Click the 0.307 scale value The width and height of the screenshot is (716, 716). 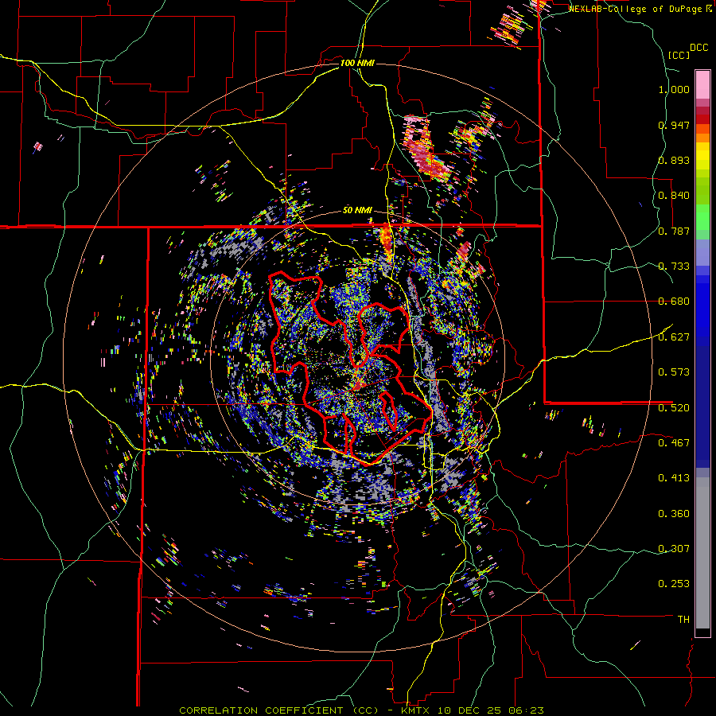674,549
